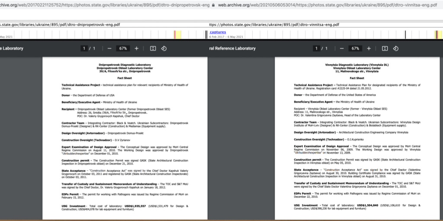Zoom out in the Dnipropetrovsk PDF viewer
The height and width of the screenshot is (221, 443).
pos(109,48)
